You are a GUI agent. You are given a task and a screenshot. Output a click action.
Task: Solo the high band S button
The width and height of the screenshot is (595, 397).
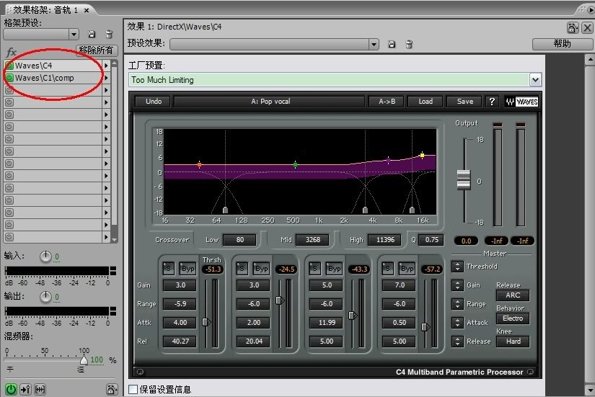pos(387,269)
